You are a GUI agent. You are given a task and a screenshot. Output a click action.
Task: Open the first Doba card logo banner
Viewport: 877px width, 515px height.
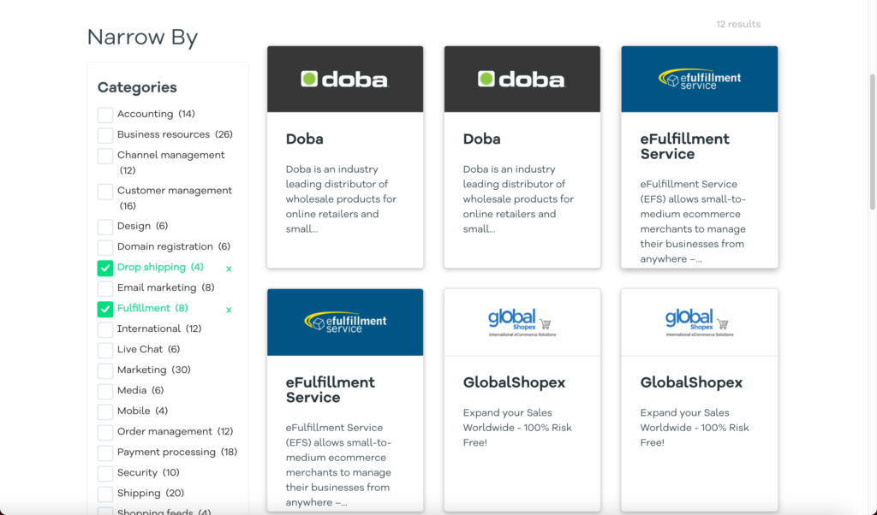point(345,80)
